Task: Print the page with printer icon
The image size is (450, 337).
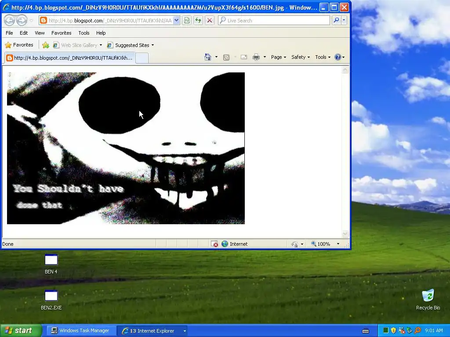Action: click(256, 57)
